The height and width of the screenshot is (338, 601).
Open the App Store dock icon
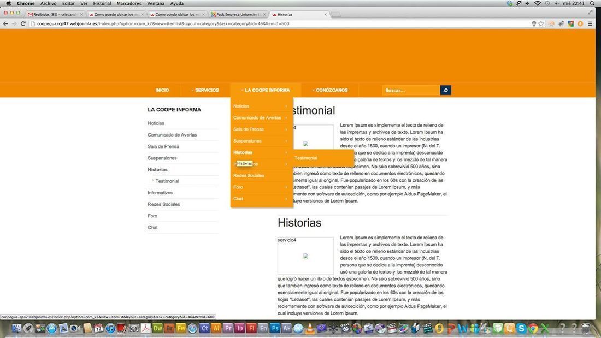[52, 328]
